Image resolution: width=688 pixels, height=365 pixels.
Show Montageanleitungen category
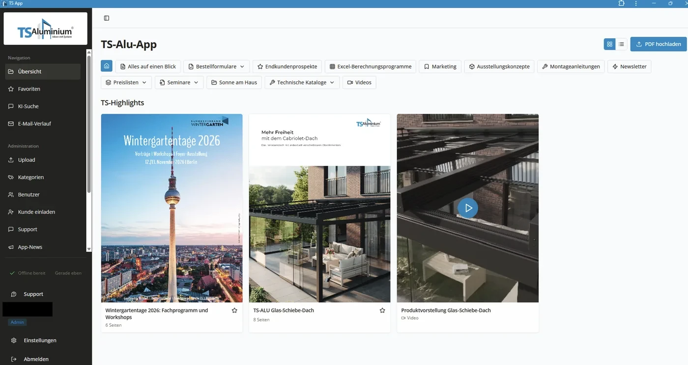pyautogui.click(x=571, y=66)
